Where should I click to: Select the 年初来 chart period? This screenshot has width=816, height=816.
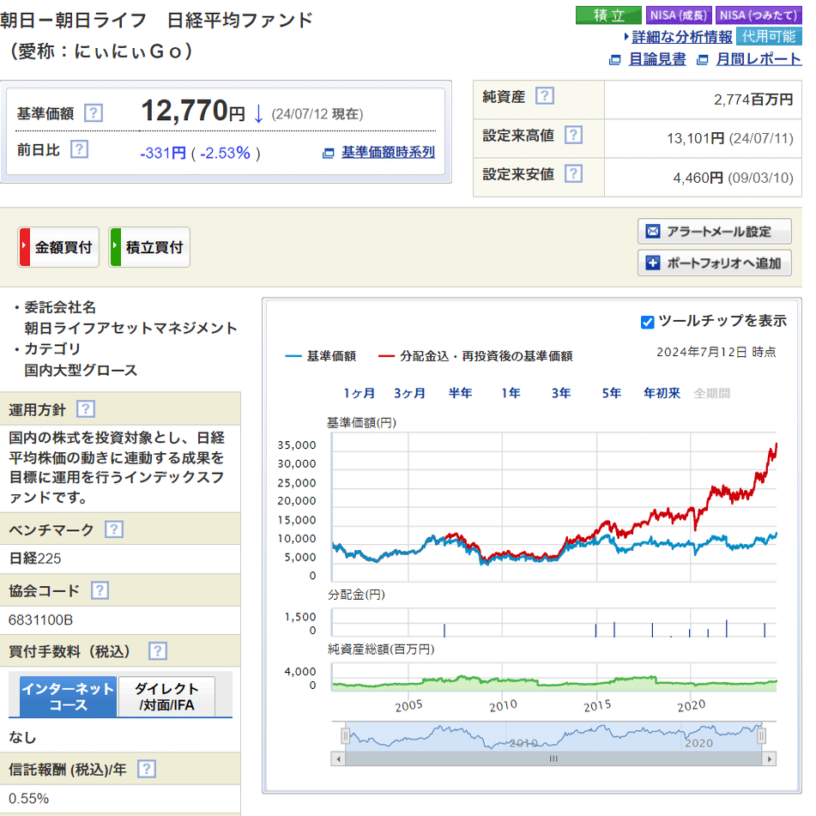click(662, 394)
